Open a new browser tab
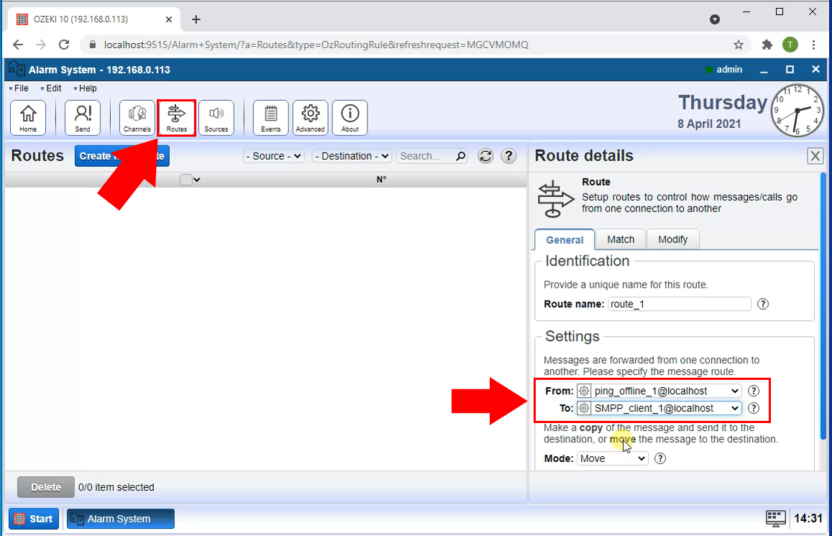Screen dimensions: 832x536 (196, 19)
